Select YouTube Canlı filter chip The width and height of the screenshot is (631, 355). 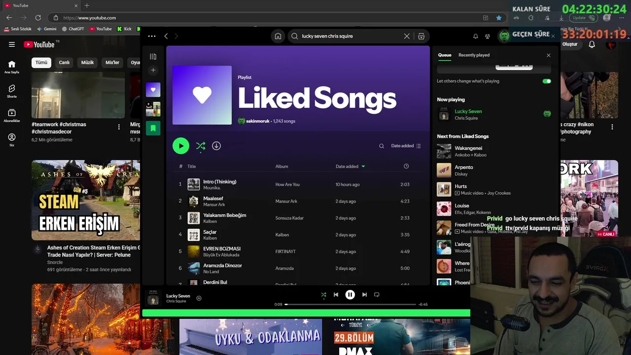pos(65,63)
